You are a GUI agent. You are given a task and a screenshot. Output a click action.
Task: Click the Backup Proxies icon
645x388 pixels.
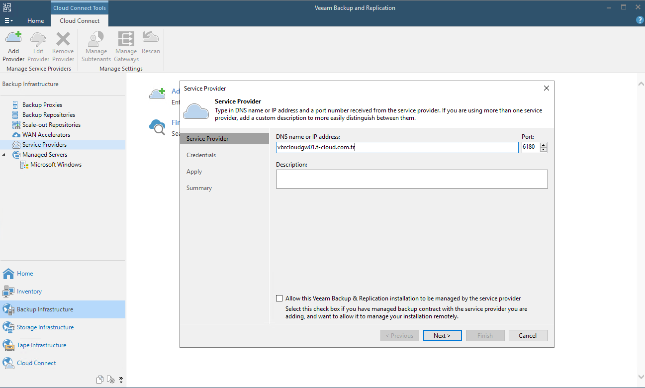tap(16, 105)
